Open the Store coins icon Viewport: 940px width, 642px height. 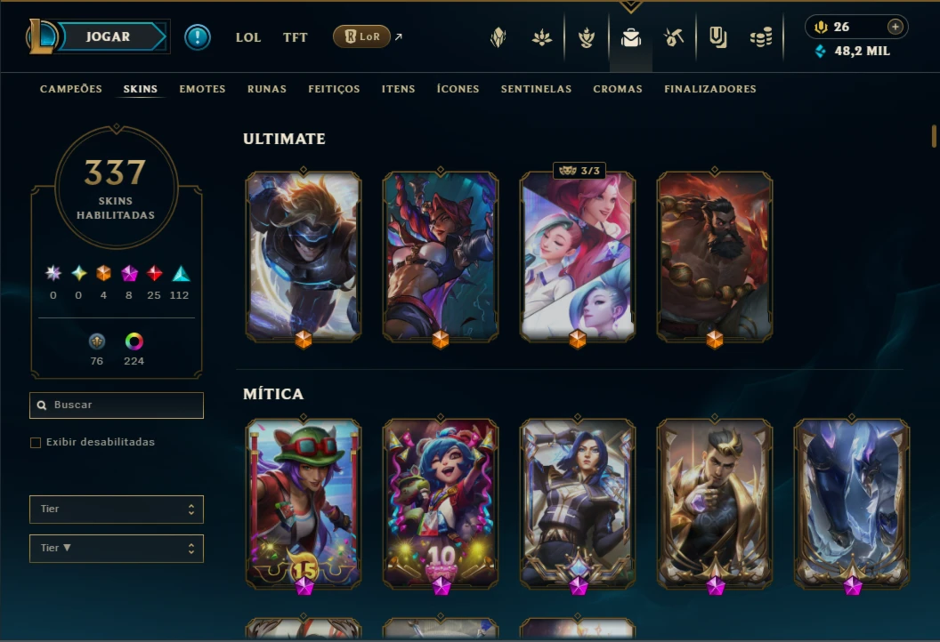(761, 37)
